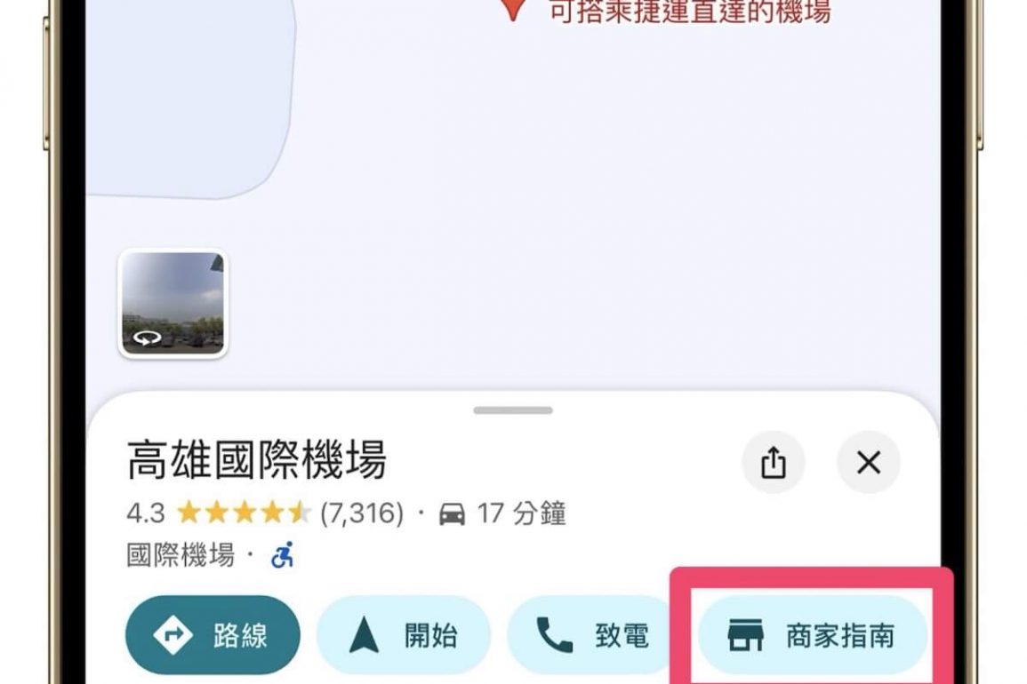This screenshot has height=684, width=1027.
Task: Tap the 17 分鐘 drive time text
Action: pos(521,513)
